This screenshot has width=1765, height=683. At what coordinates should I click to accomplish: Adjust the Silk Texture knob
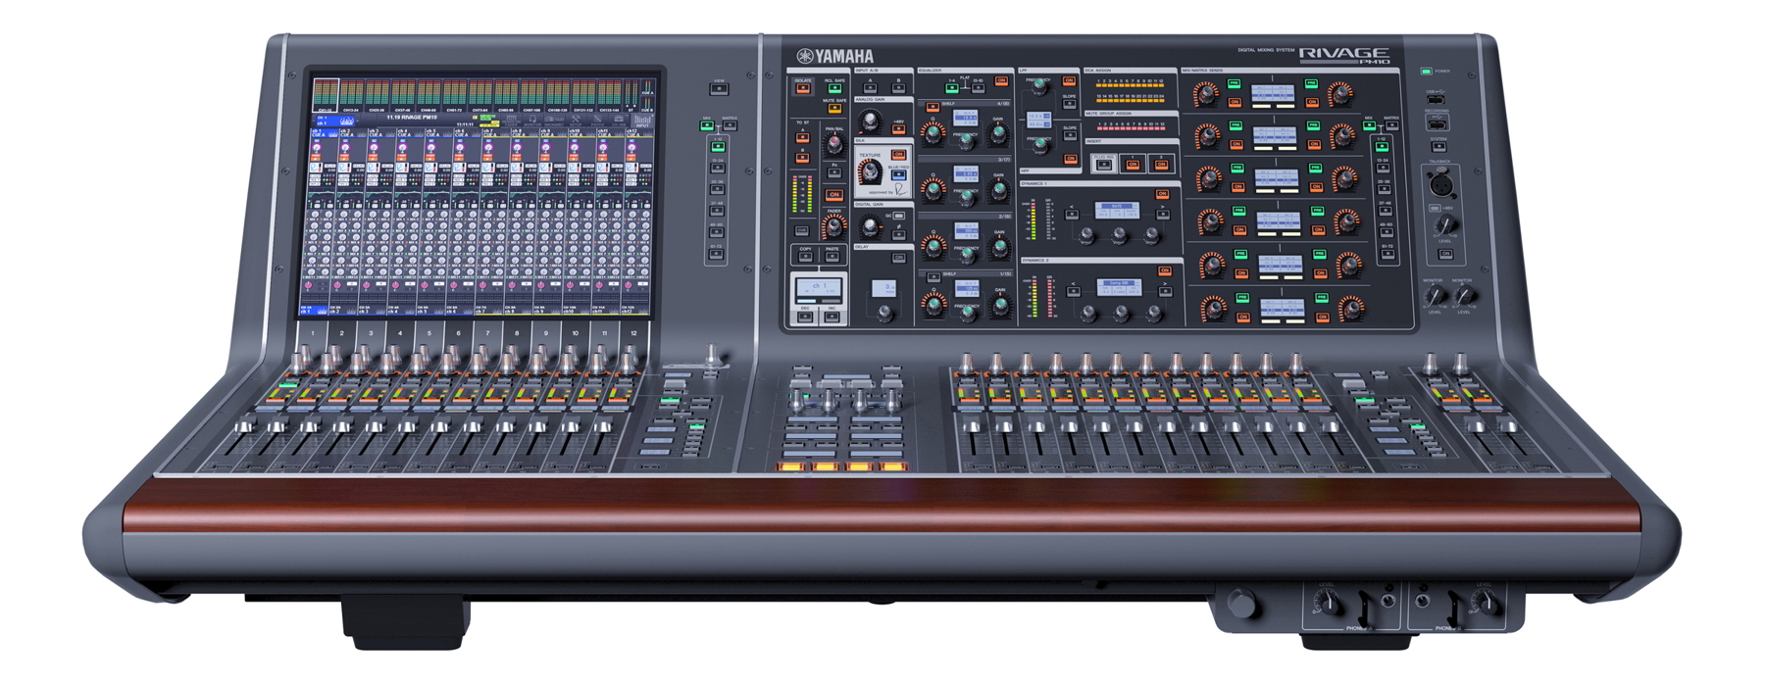(869, 171)
